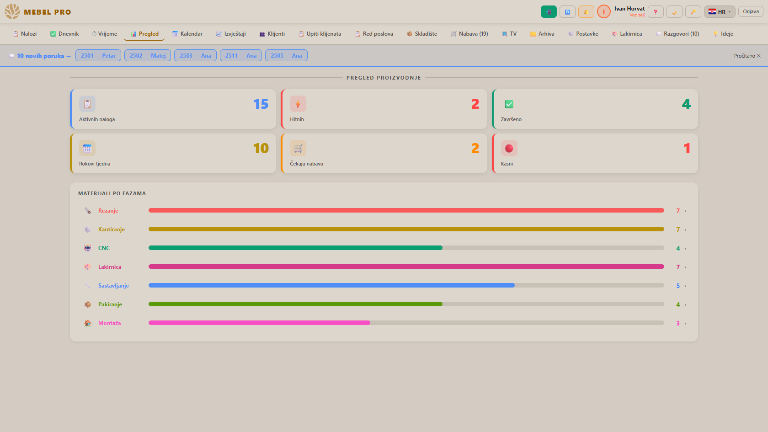Open the Aktivnih naloga card
Viewport: 768px width, 432px height.
pyautogui.click(x=173, y=109)
